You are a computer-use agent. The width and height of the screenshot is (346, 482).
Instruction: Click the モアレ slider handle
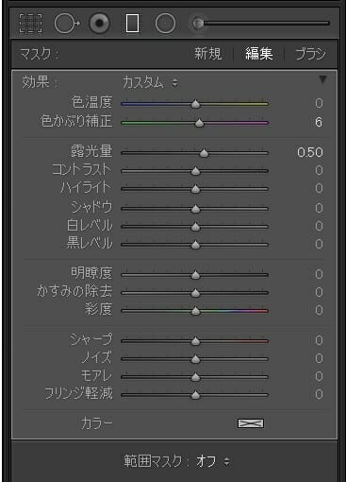[x=195, y=377]
